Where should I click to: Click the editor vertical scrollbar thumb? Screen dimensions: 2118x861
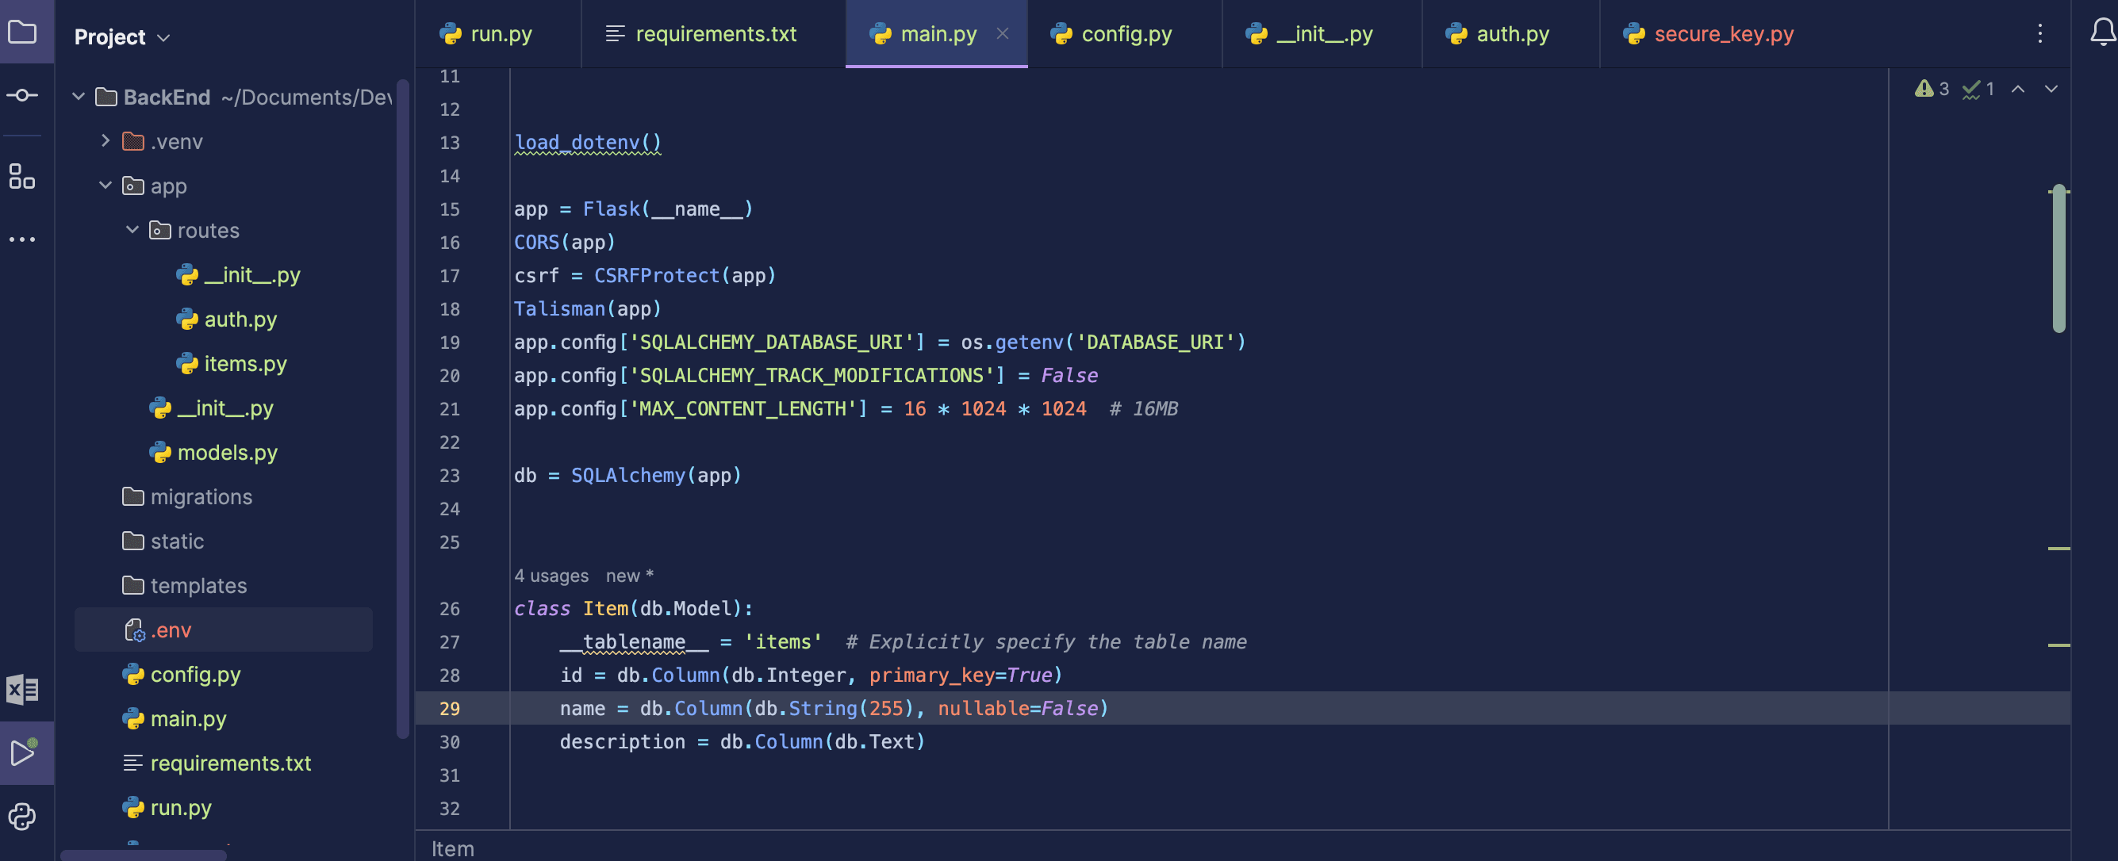pos(2059,258)
